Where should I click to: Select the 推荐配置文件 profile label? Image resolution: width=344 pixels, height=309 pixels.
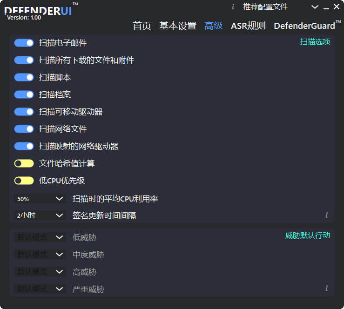click(265, 7)
